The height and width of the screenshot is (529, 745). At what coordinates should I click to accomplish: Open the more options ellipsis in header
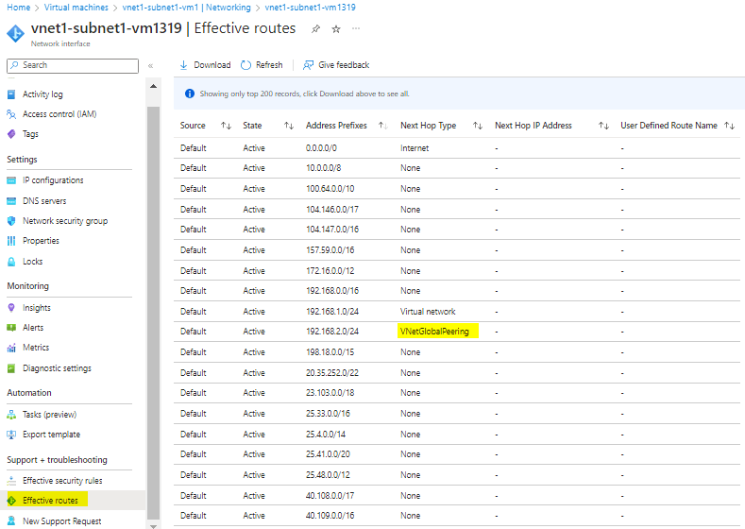(x=356, y=29)
